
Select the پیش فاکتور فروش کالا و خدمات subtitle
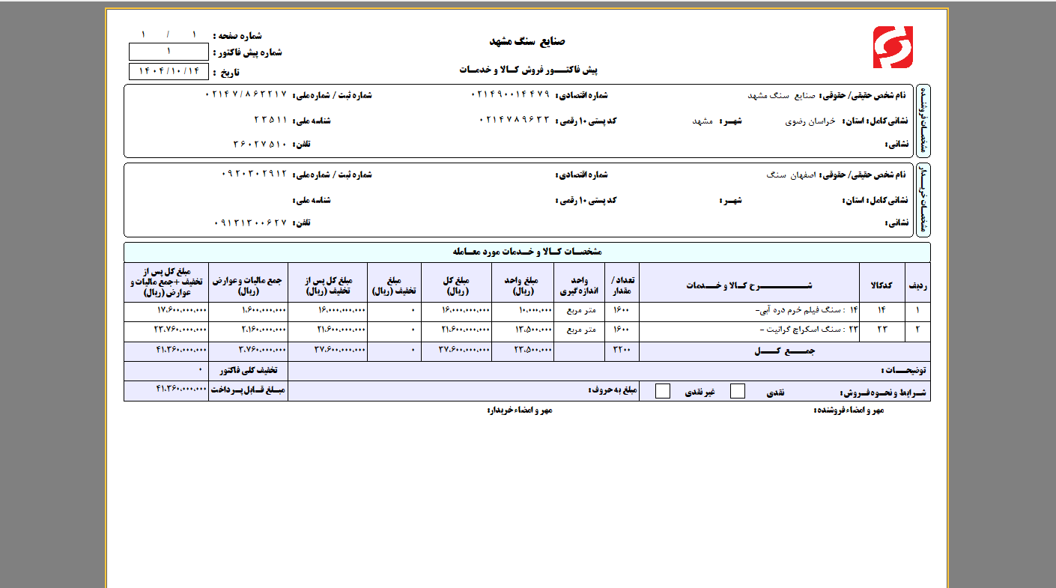pos(528,69)
